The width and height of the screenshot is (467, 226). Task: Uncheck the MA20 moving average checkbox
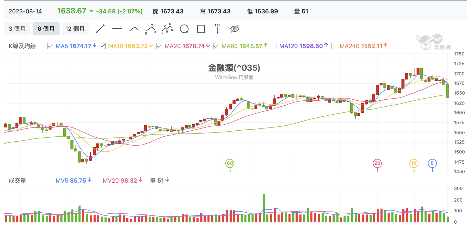coord(159,46)
